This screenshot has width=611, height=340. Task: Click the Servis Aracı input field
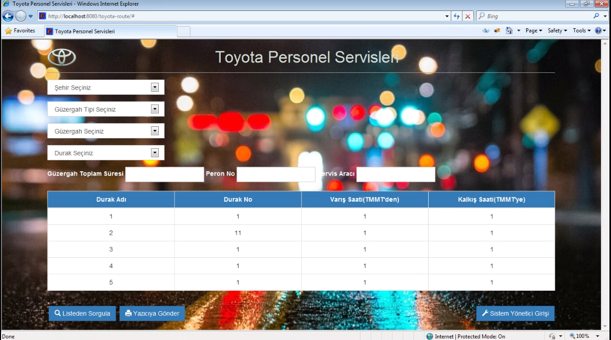coord(396,174)
